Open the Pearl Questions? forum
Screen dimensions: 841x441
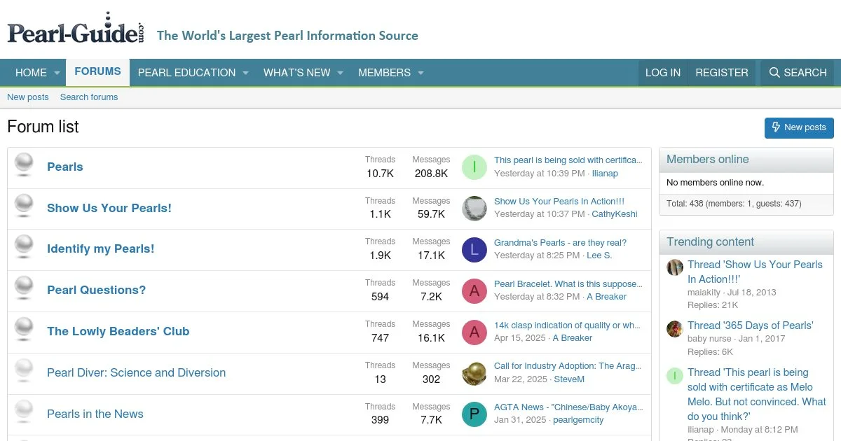click(97, 290)
